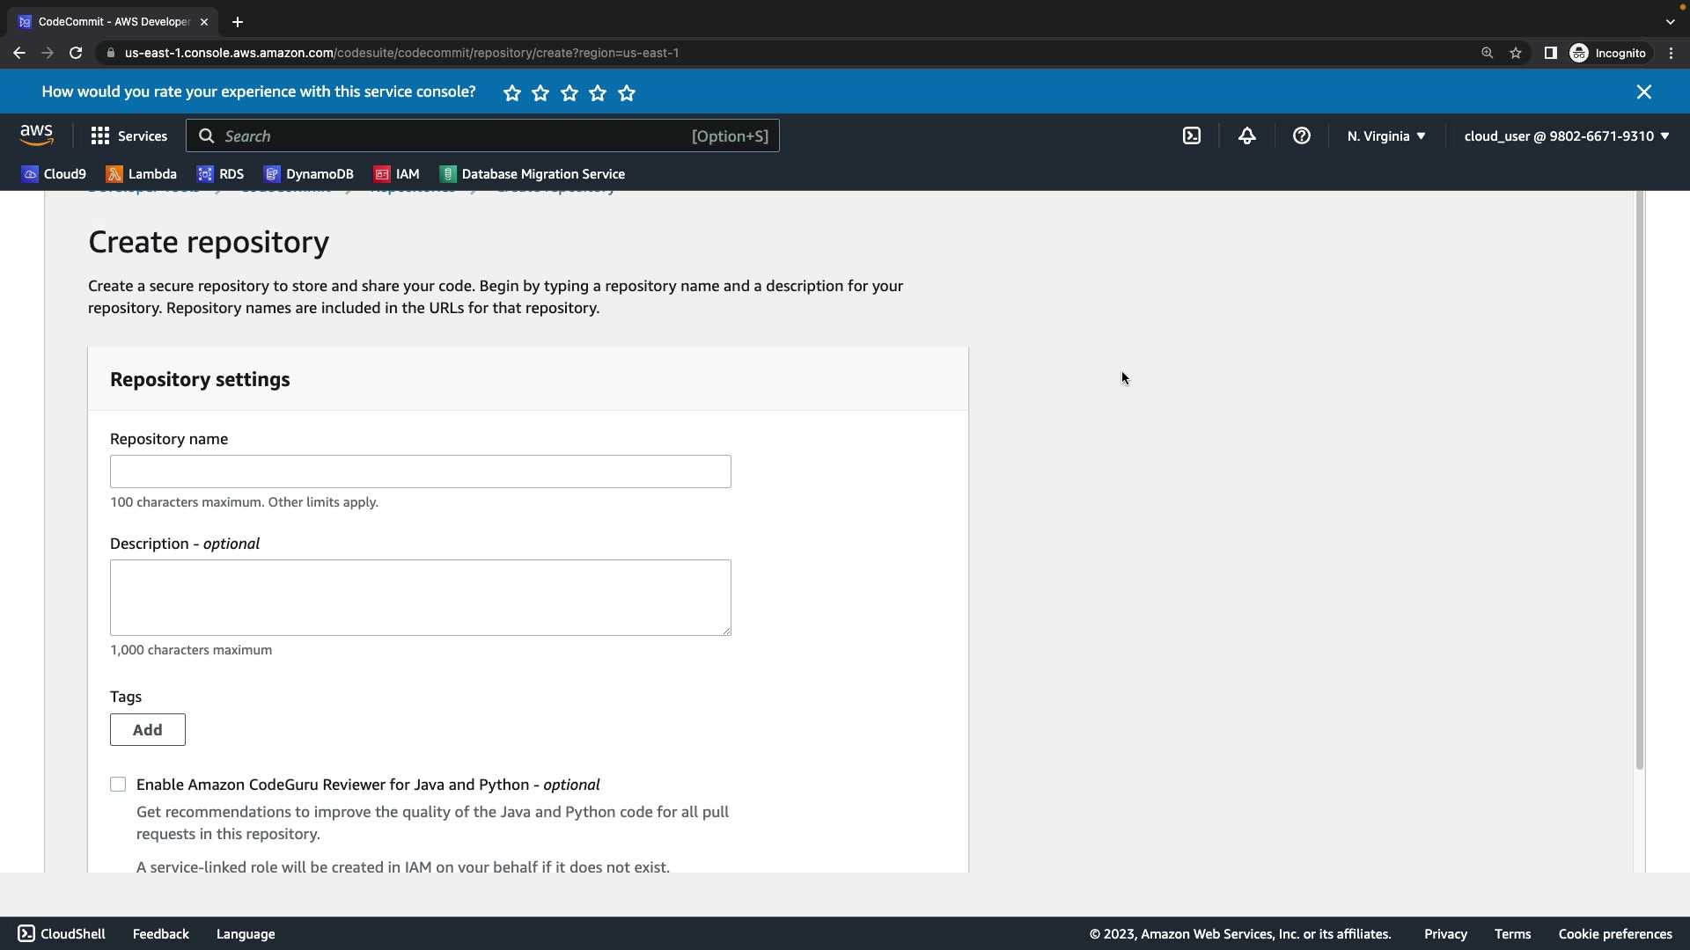
Task: Bookmark this page with the star icon
Action: [1515, 53]
